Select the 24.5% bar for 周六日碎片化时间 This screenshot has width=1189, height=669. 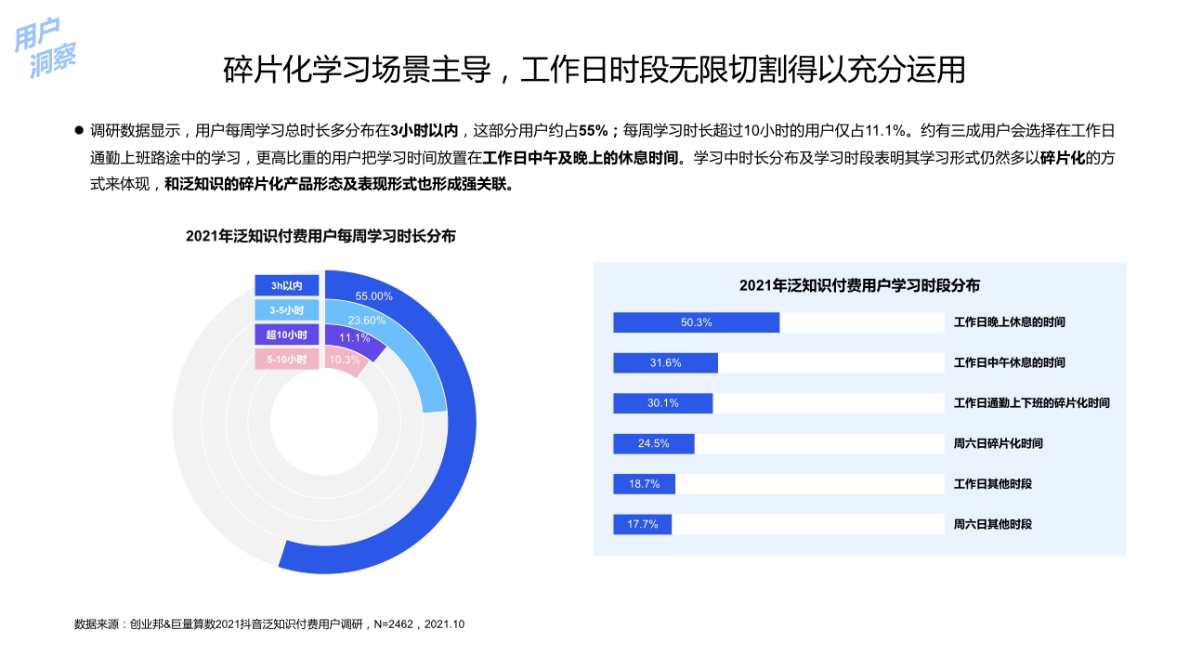pos(653,444)
